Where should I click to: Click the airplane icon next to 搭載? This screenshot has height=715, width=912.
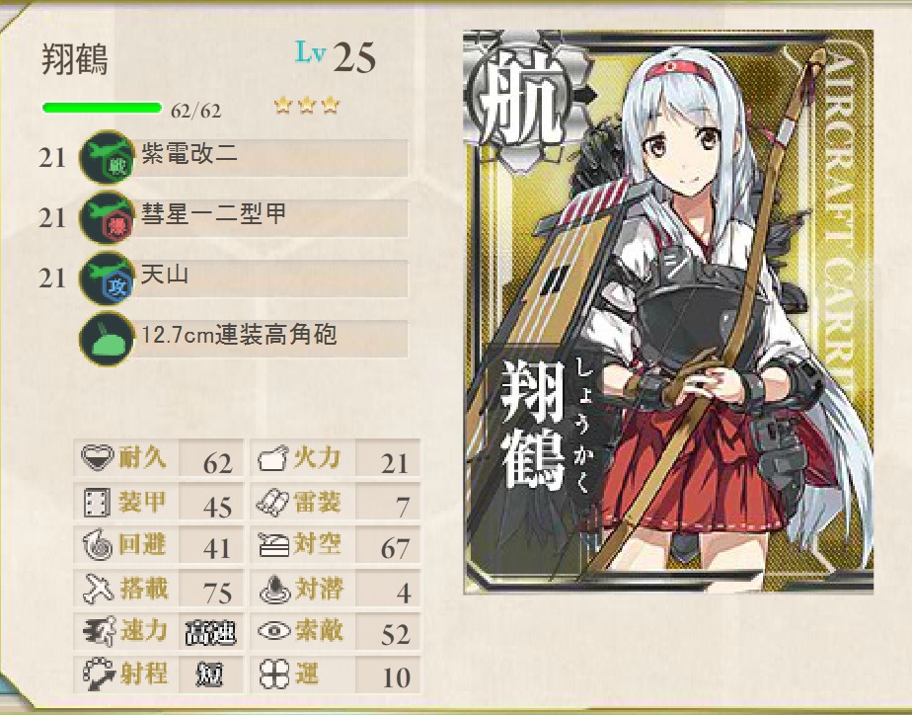pos(98,589)
